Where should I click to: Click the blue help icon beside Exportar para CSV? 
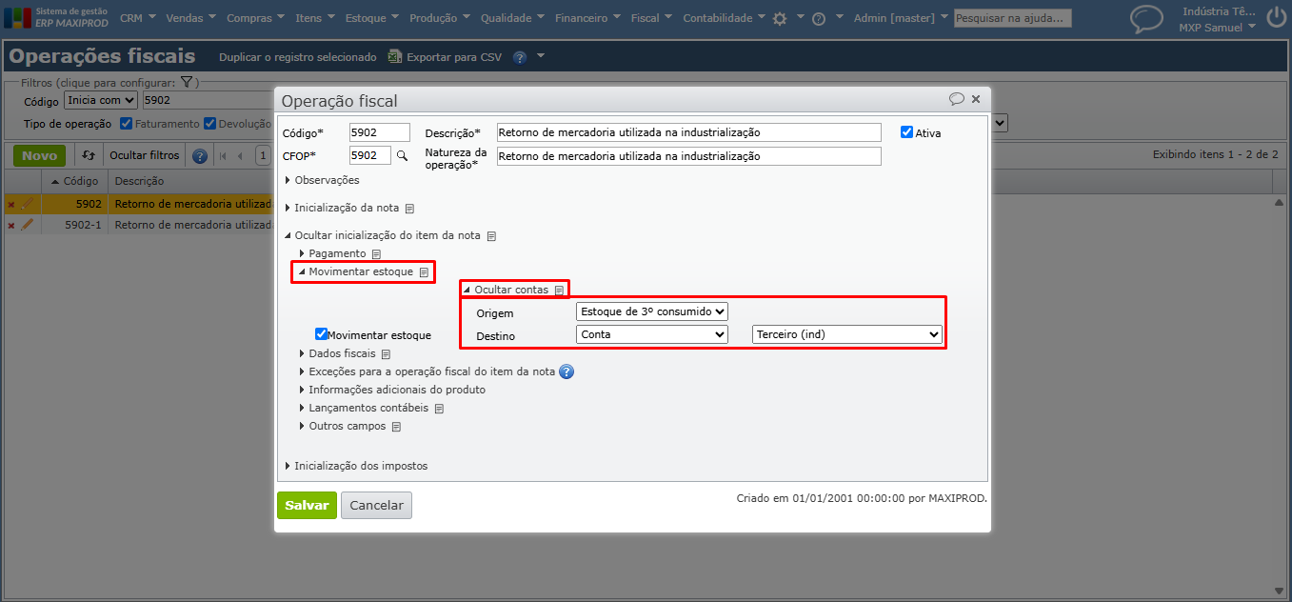tap(520, 57)
